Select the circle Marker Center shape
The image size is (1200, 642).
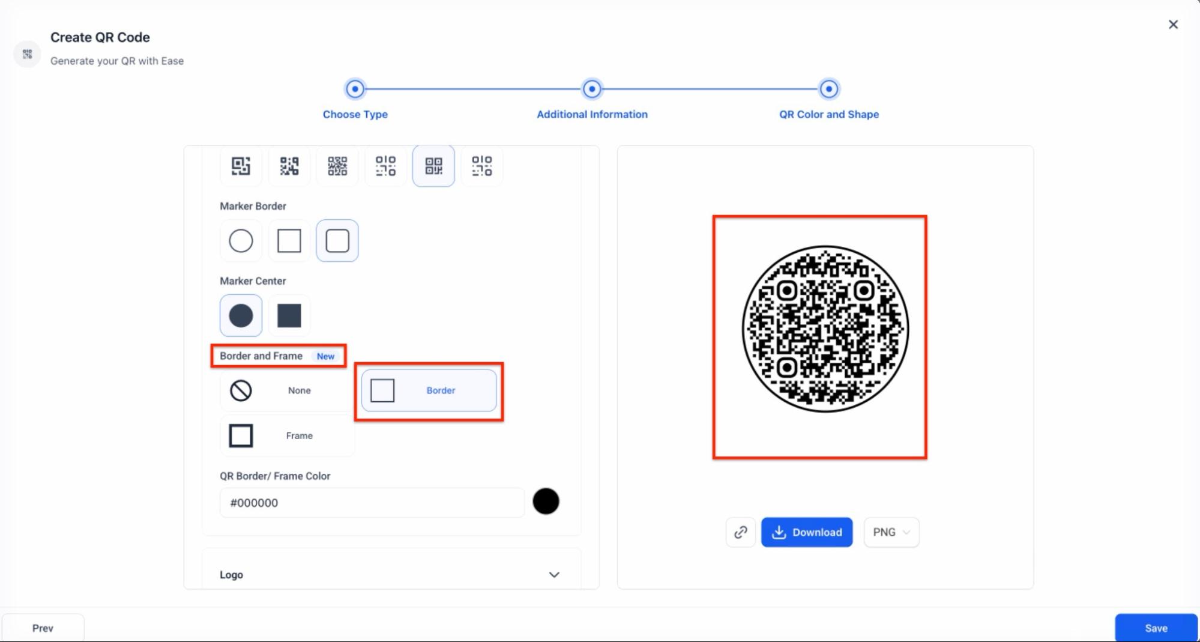tap(241, 315)
